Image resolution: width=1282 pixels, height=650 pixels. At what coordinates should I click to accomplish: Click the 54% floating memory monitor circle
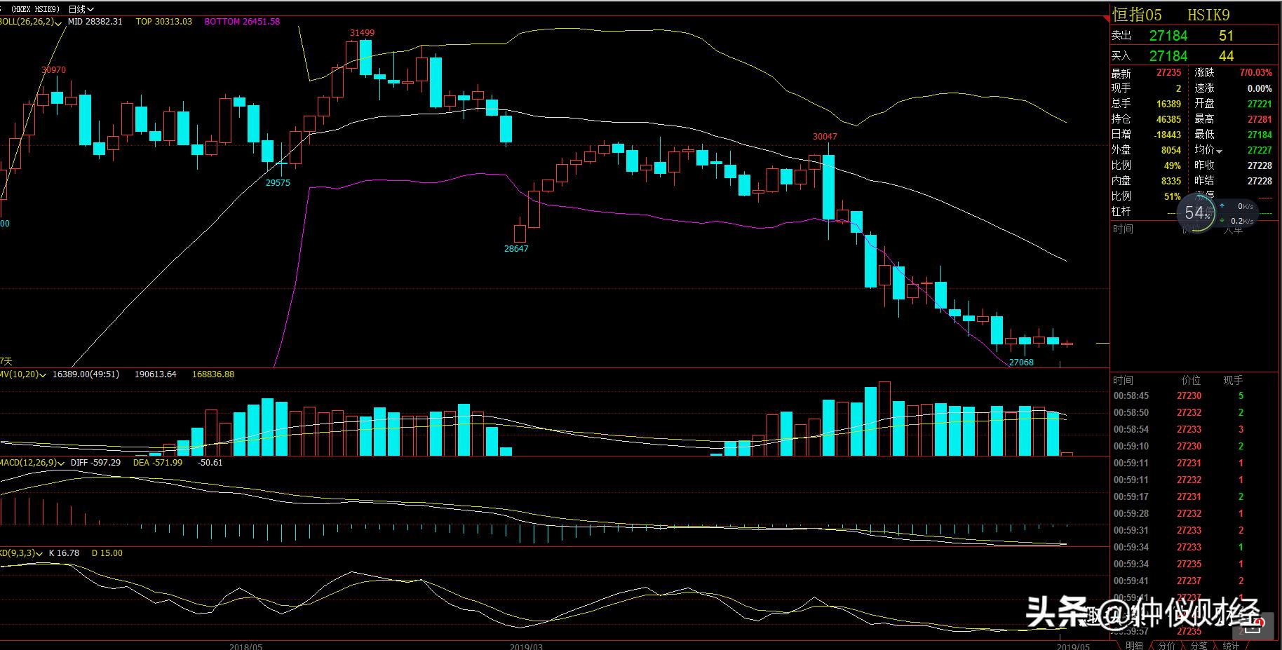click(1196, 212)
